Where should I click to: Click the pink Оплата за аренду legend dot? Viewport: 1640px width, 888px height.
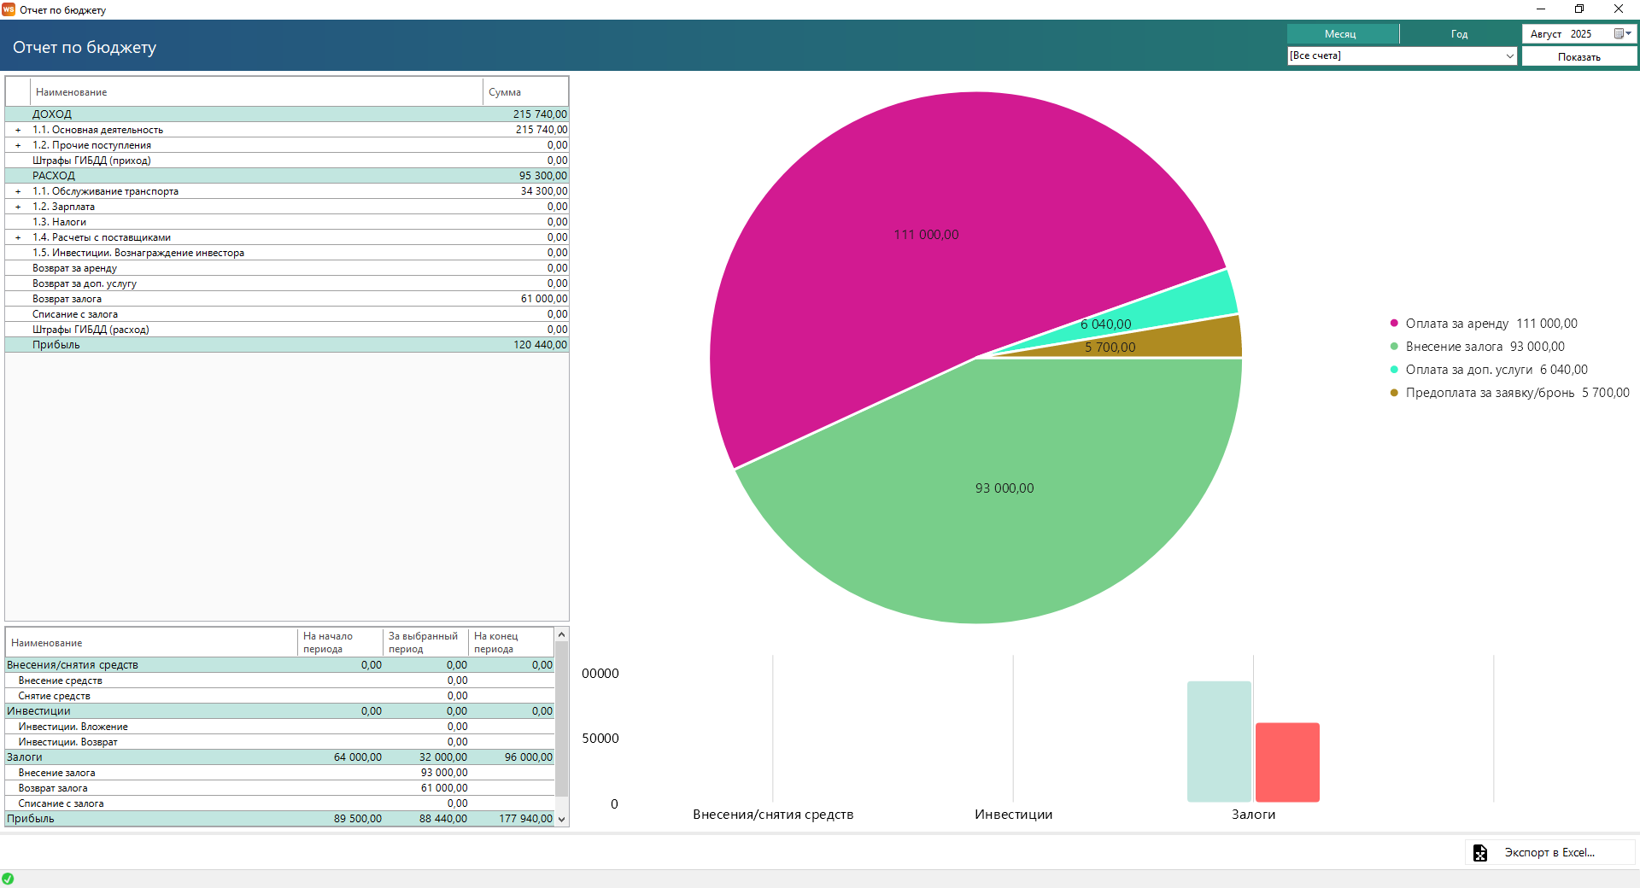1394,324
